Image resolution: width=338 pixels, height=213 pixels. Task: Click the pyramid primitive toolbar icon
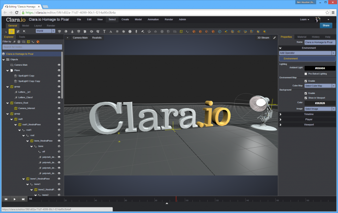111,31
